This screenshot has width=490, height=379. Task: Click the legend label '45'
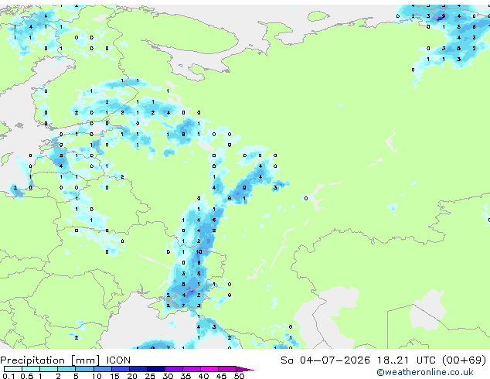click(x=221, y=376)
